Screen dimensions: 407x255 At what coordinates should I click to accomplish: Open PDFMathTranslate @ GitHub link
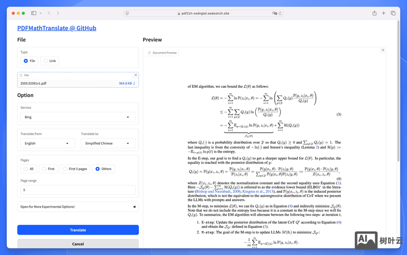tap(57, 28)
